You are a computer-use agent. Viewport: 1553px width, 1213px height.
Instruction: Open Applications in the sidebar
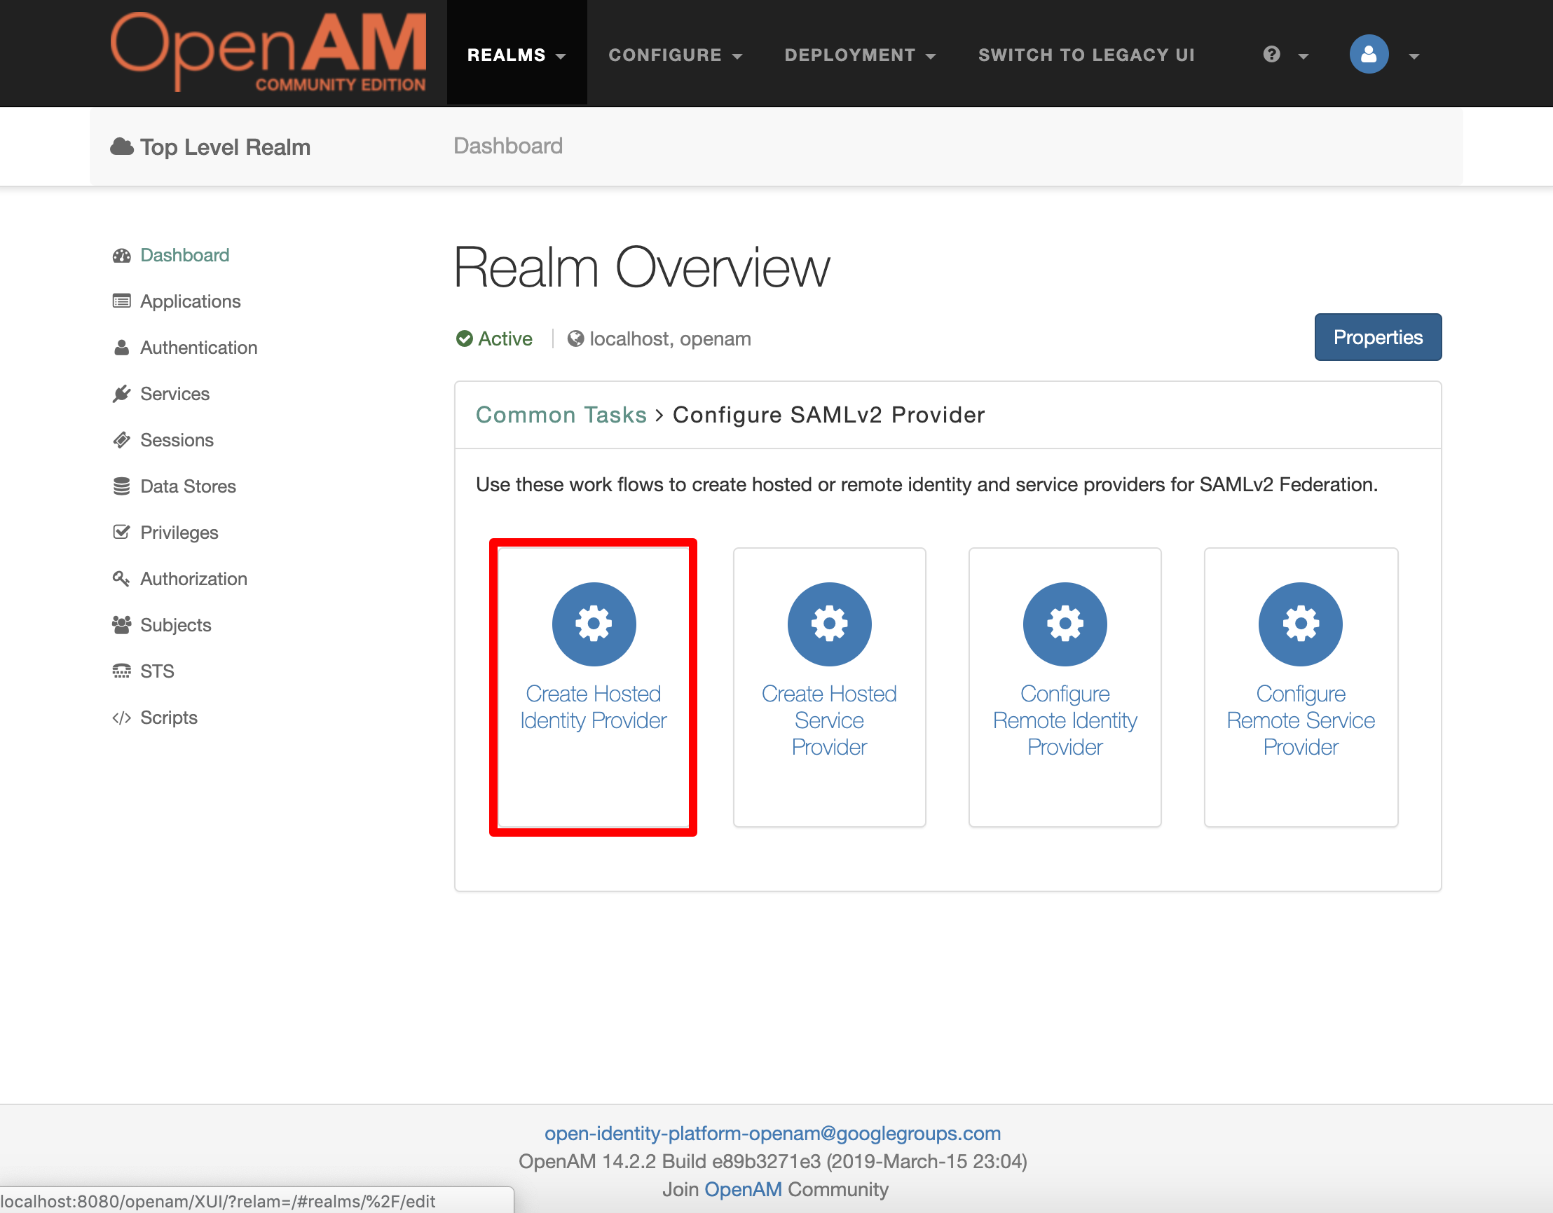pos(190,301)
